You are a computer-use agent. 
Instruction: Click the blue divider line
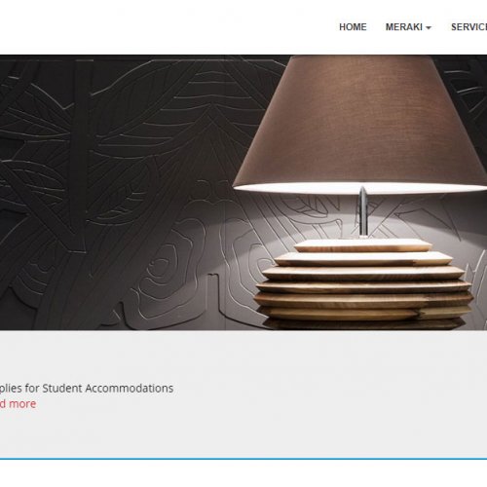coord(243,459)
